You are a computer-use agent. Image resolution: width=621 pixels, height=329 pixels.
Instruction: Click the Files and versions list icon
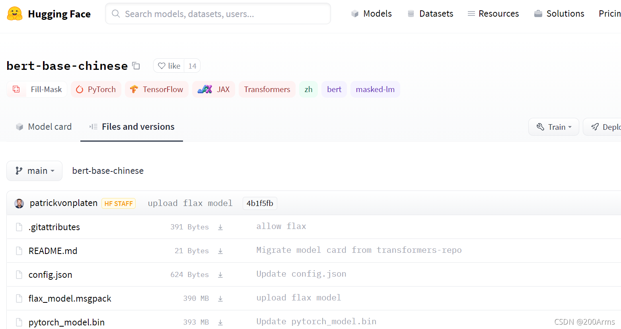(x=93, y=127)
